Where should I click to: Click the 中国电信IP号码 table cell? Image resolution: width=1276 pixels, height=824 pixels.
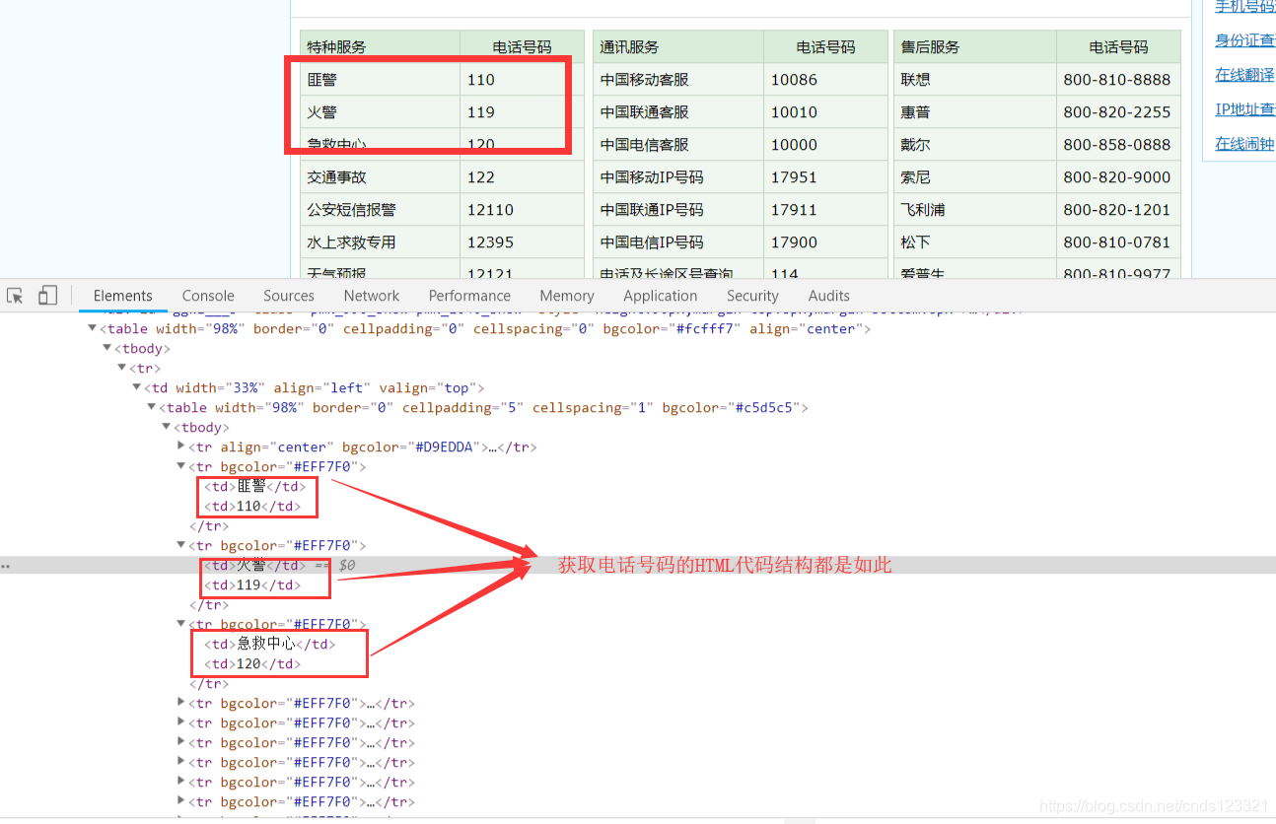[678, 241]
